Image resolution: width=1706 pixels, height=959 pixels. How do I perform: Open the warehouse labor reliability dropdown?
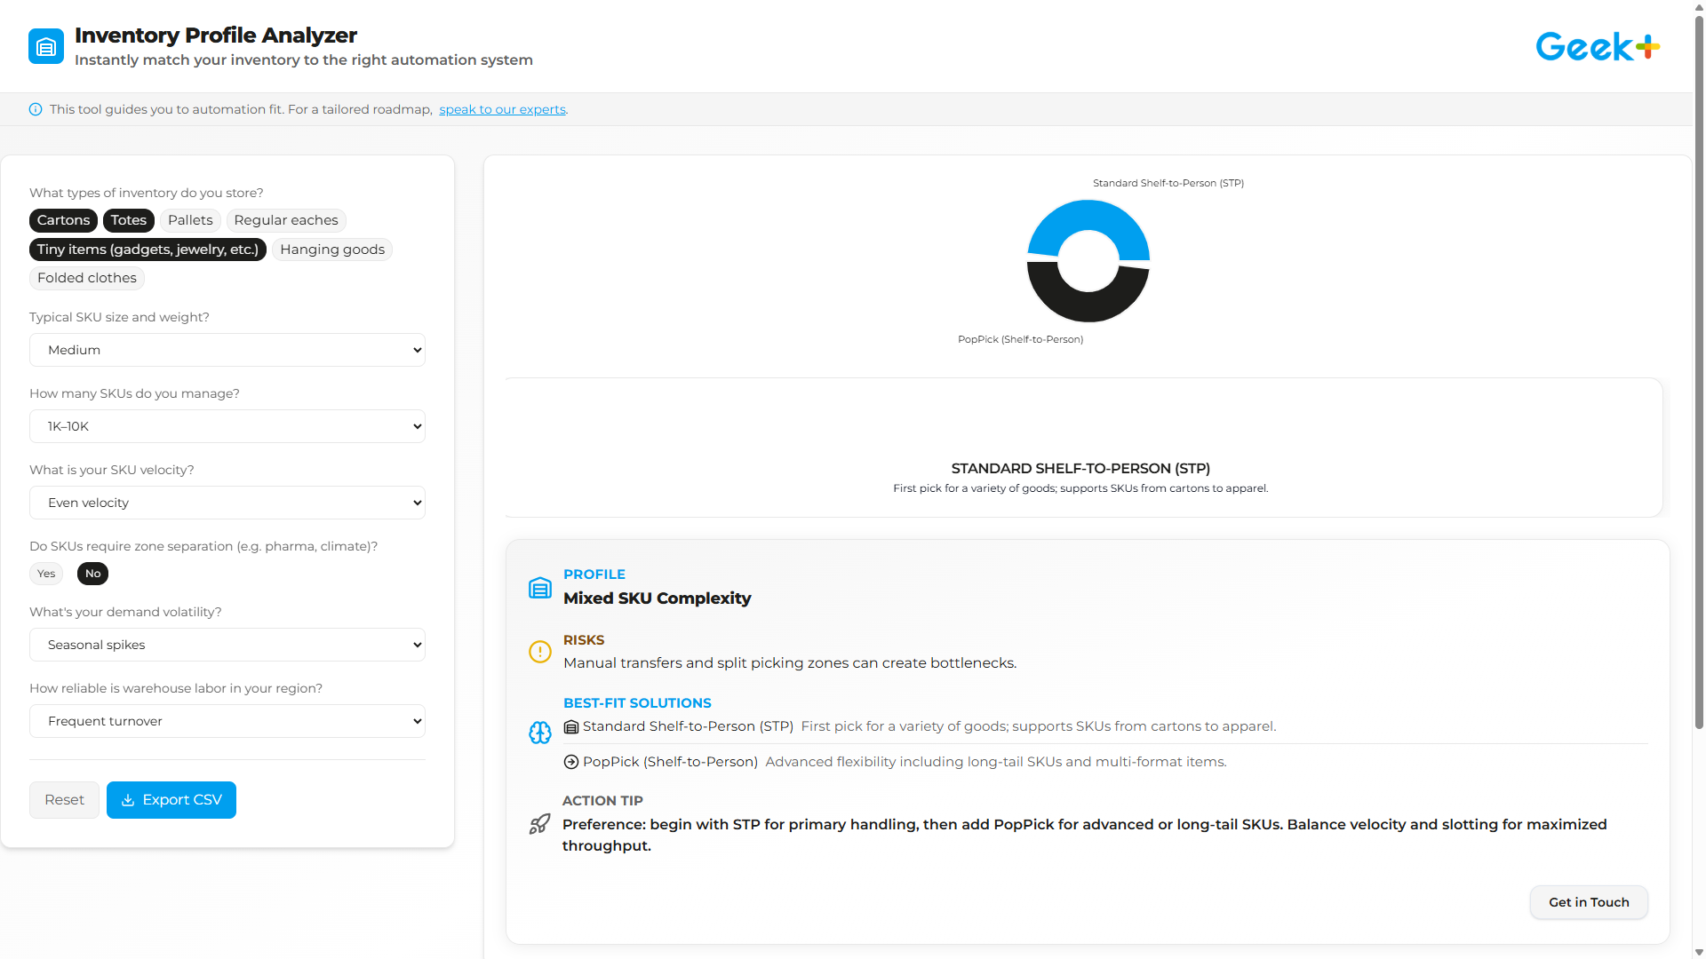(227, 720)
